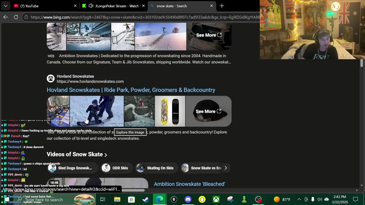This screenshot has width=365, height=205.
Task: Open yellow and black skateboard decks thumbnail
Action: click(x=170, y=111)
